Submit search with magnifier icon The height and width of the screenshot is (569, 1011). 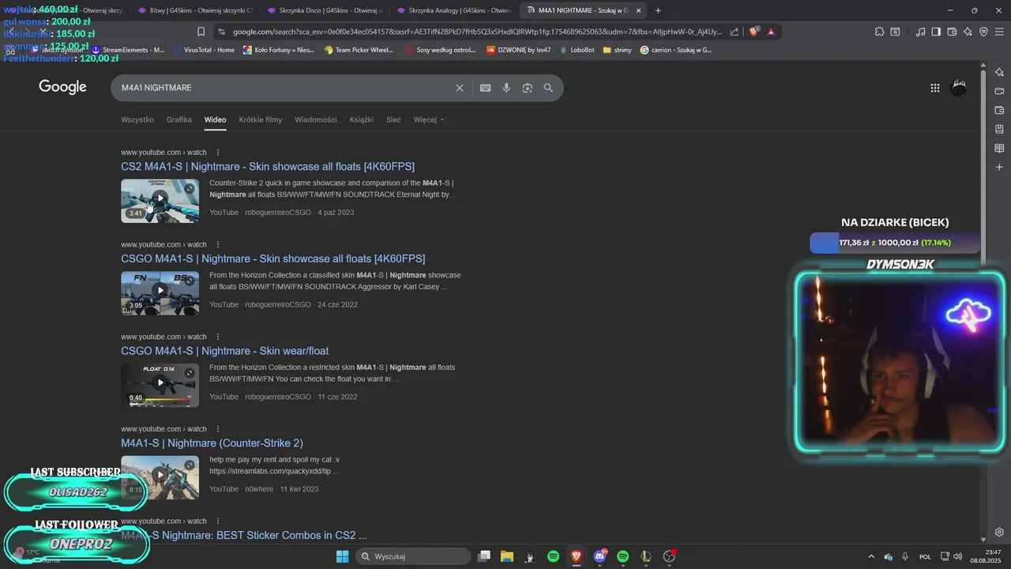click(548, 88)
